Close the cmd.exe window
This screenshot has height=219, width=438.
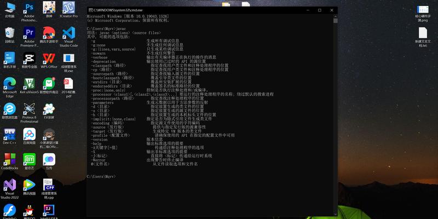[332, 10]
